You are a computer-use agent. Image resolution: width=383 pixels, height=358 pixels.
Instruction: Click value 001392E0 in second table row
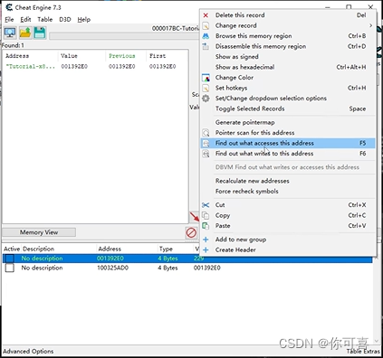click(x=207, y=268)
